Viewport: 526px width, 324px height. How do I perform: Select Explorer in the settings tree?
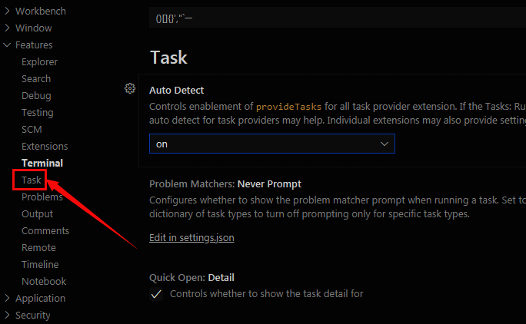coord(39,62)
